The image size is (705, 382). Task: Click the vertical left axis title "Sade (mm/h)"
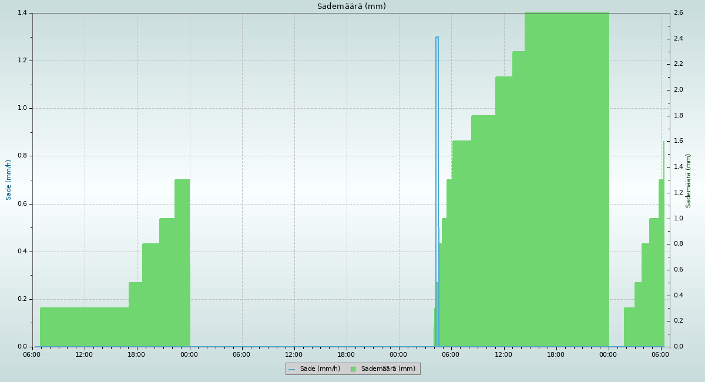click(x=9, y=180)
